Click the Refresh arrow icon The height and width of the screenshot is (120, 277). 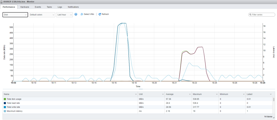coord(100,14)
